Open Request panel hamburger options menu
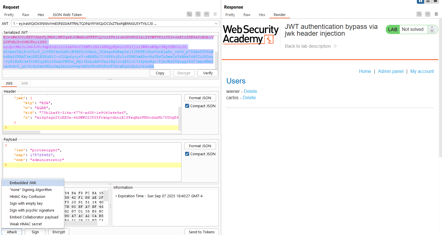The width and height of the screenshot is (442, 235). tap(215, 14)
